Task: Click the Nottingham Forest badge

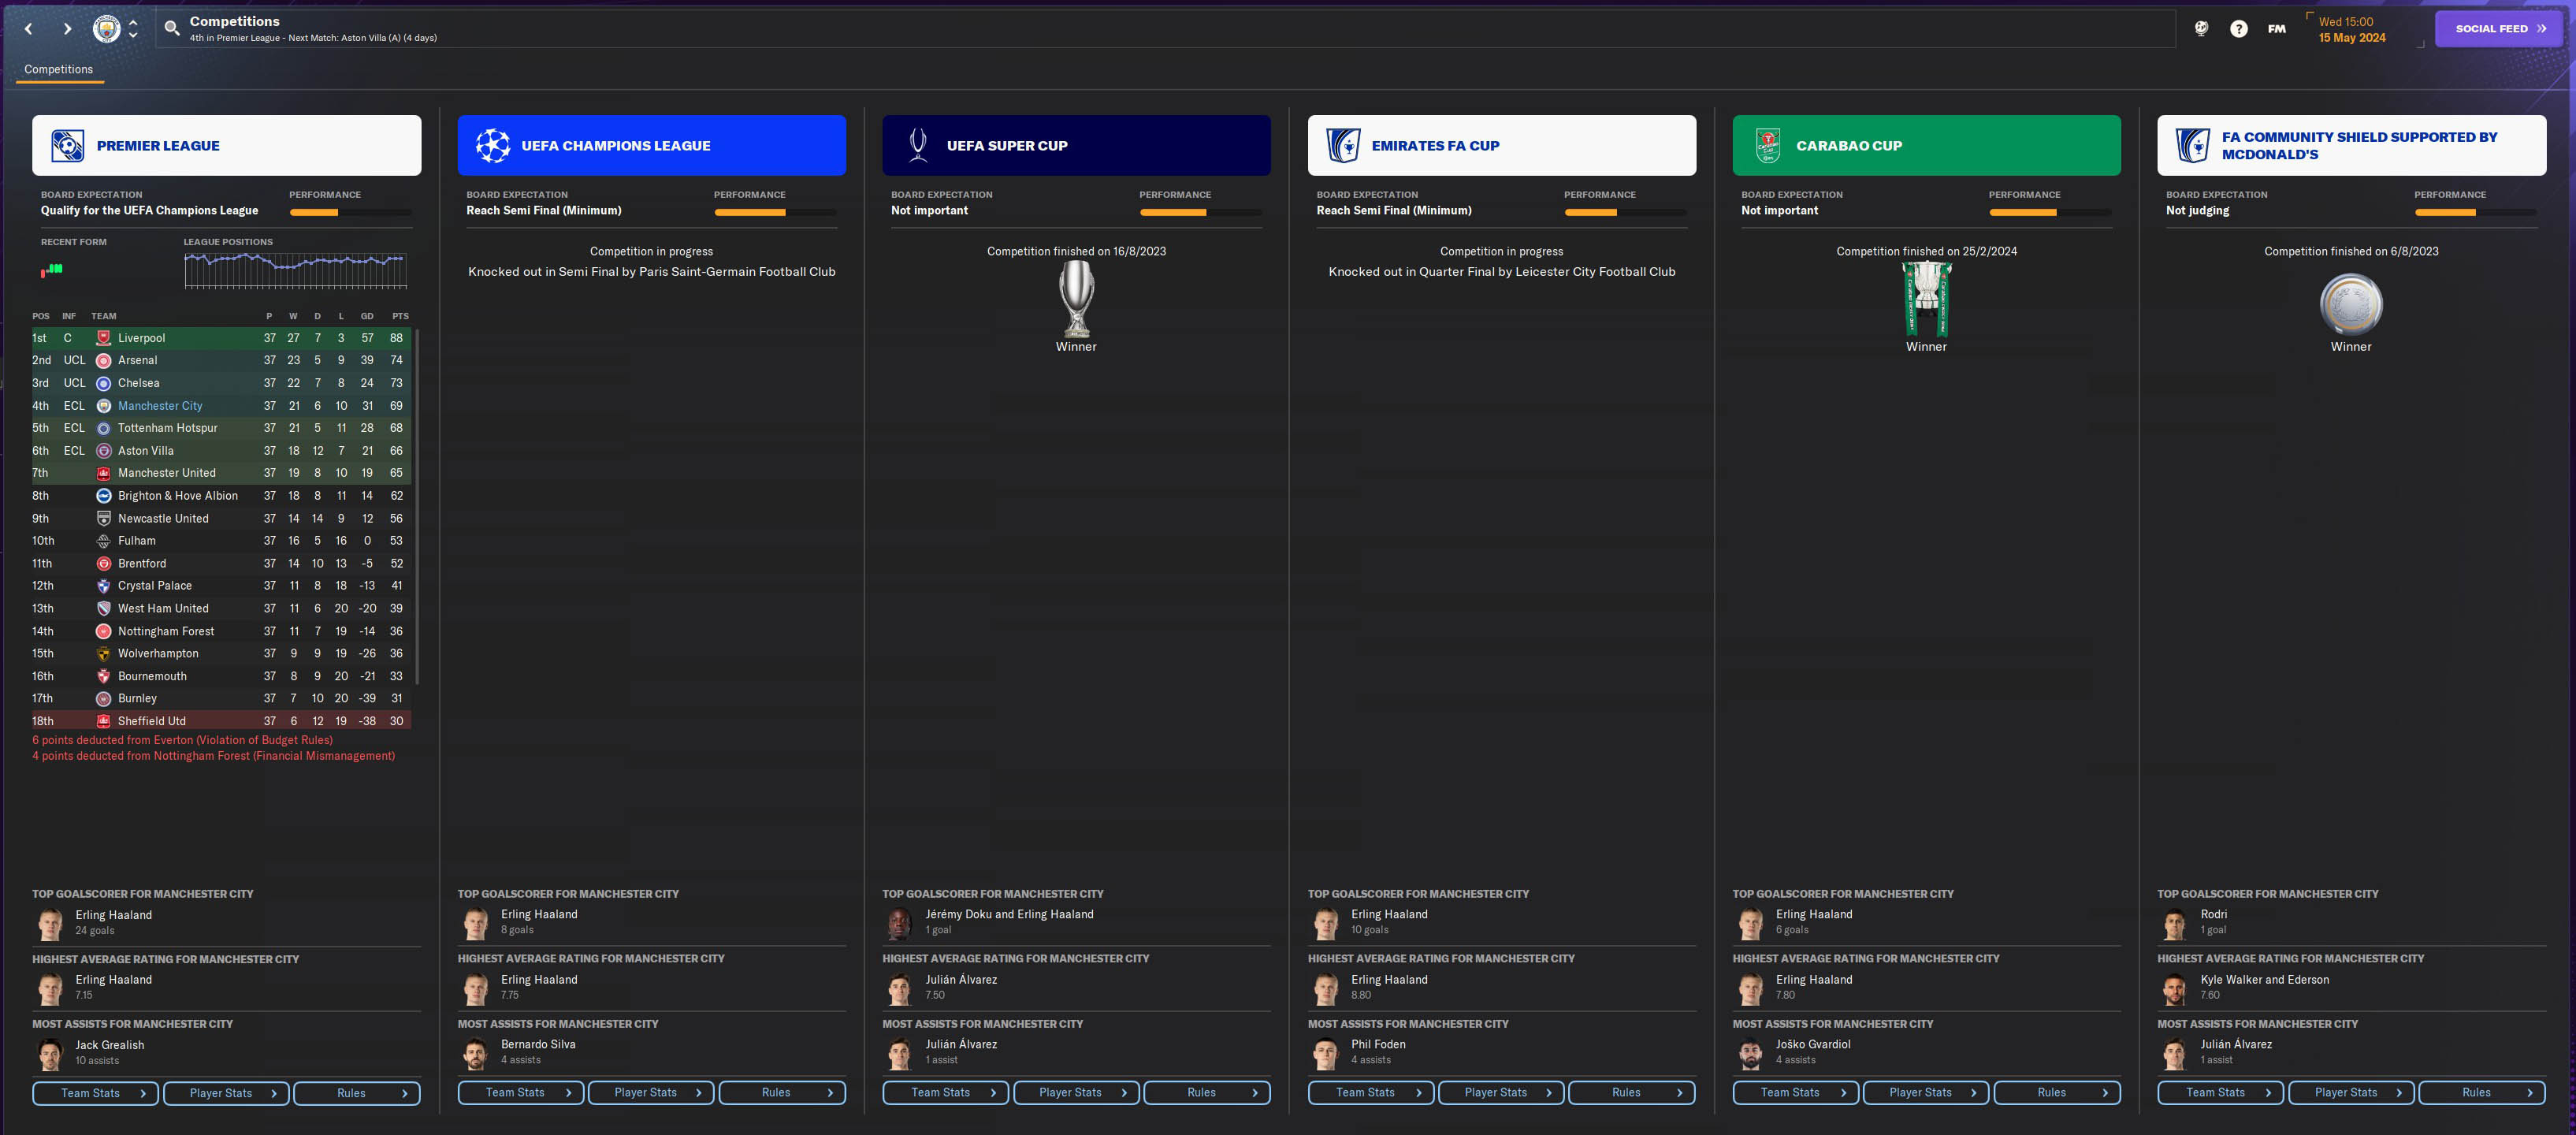Action: pyautogui.click(x=103, y=631)
